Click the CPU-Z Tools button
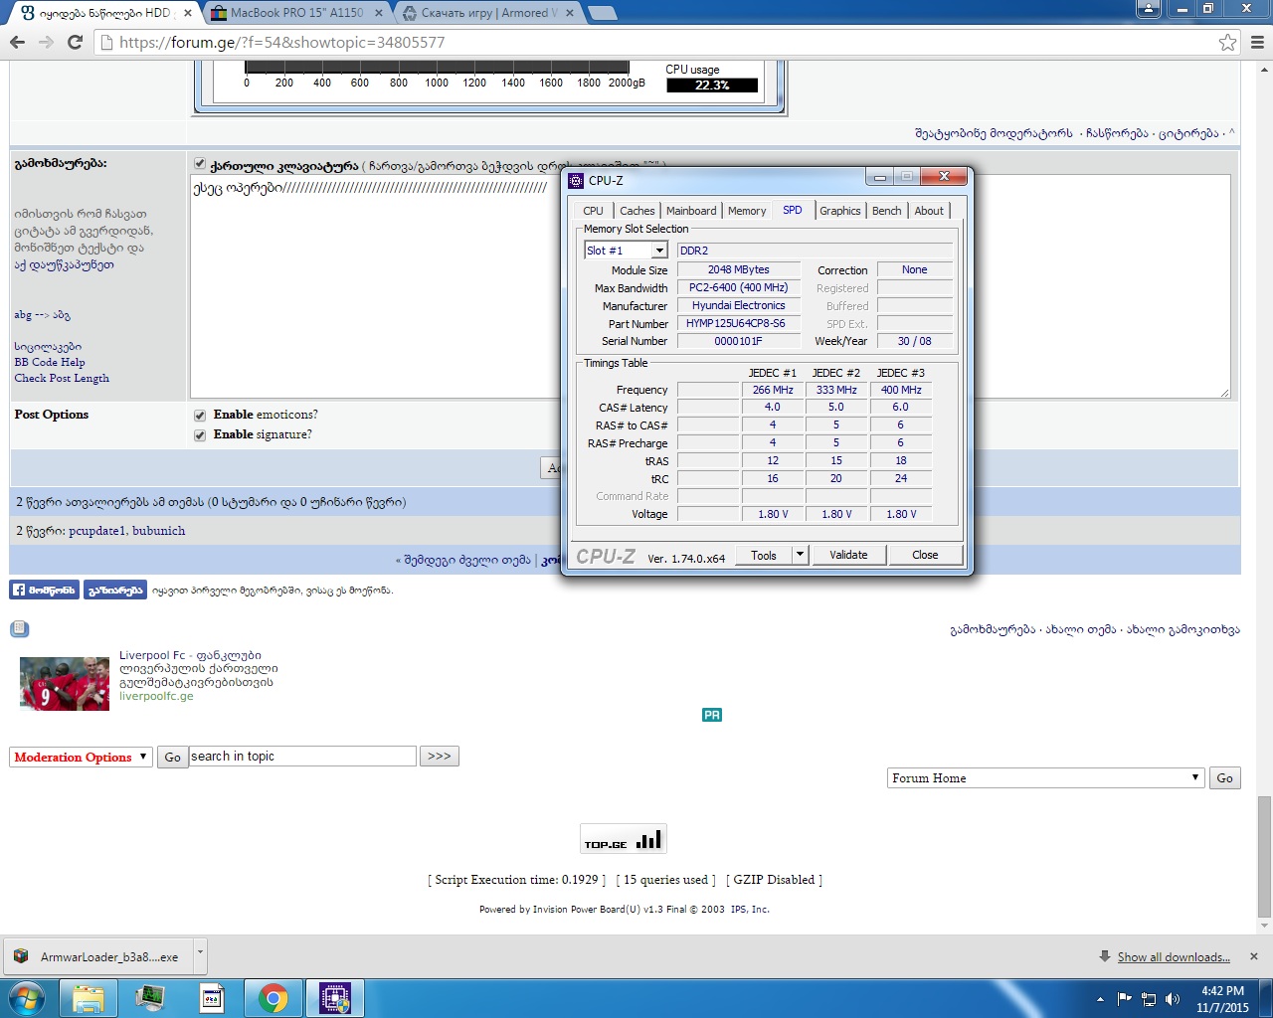The width and height of the screenshot is (1273, 1018). (x=764, y=555)
